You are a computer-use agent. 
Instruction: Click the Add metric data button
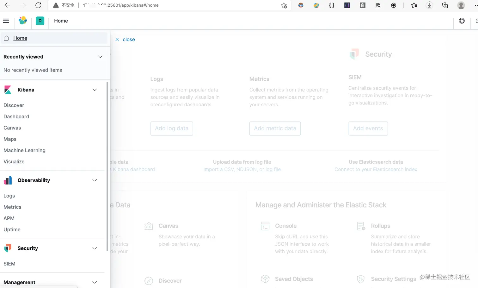click(275, 128)
